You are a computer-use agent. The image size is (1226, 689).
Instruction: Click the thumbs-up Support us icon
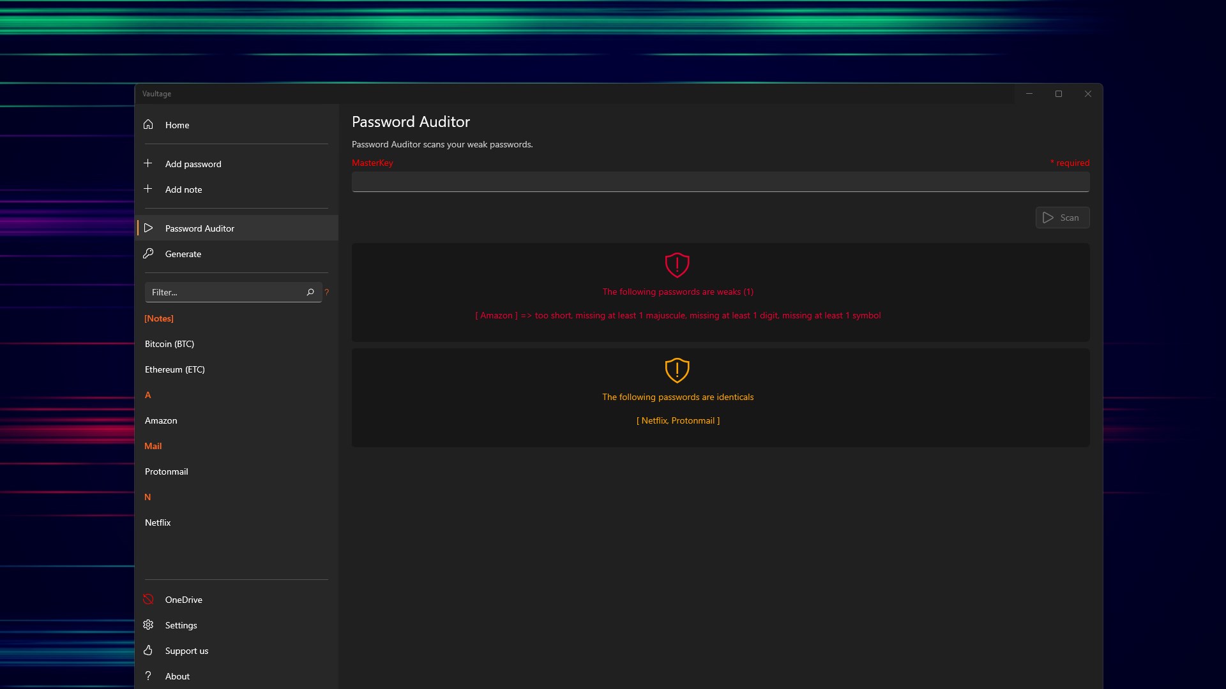[x=148, y=650]
